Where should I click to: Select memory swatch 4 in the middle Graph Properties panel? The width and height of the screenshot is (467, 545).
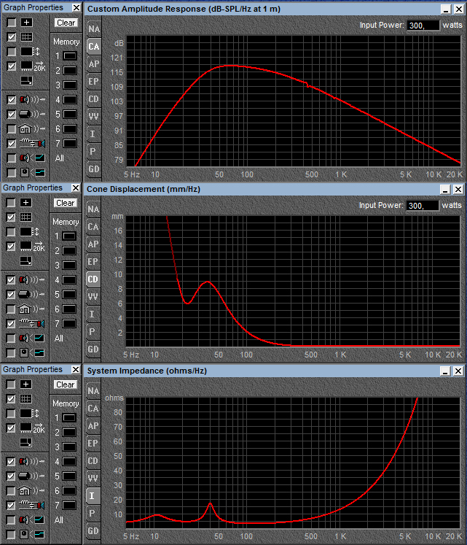[x=69, y=280]
